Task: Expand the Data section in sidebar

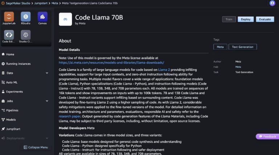Action: 47,73
